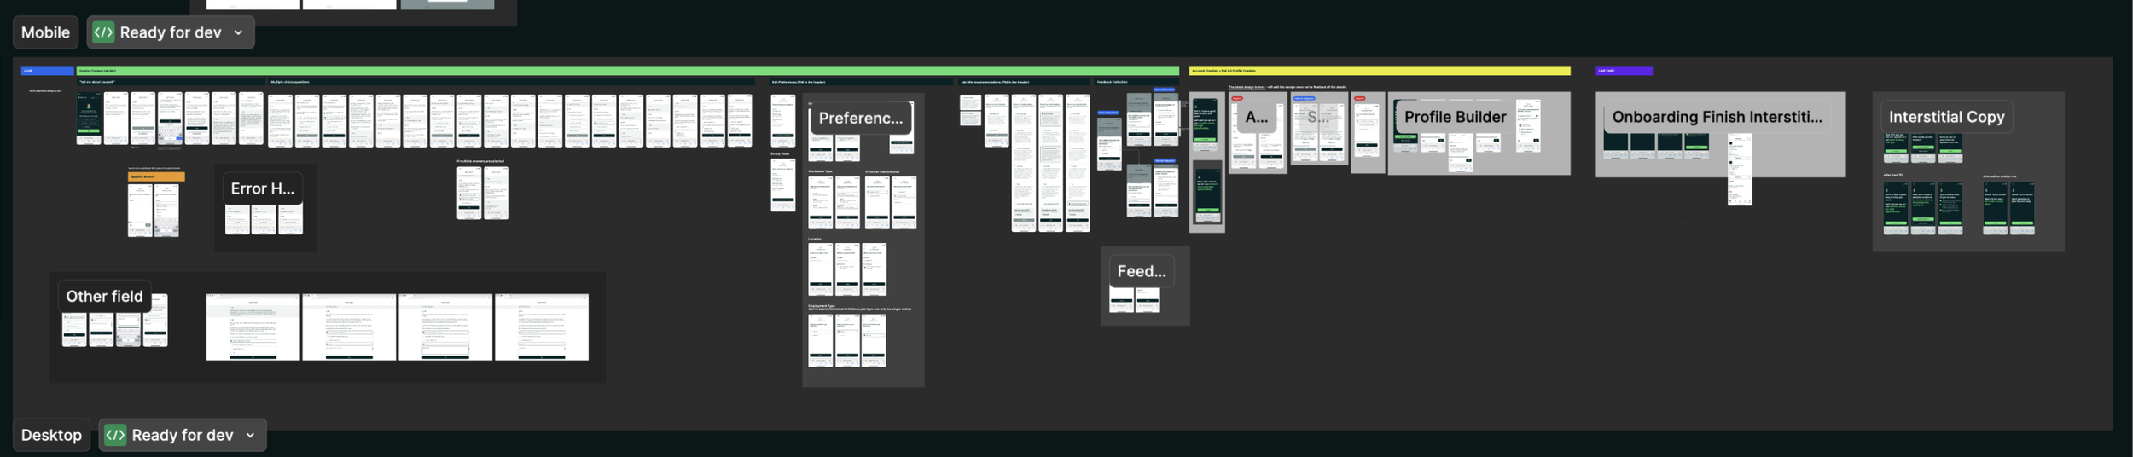Image resolution: width=2133 pixels, height=457 pixels.
Task: Click the Mobile section's Ready for dev text
Action: [x=171, y=32]
